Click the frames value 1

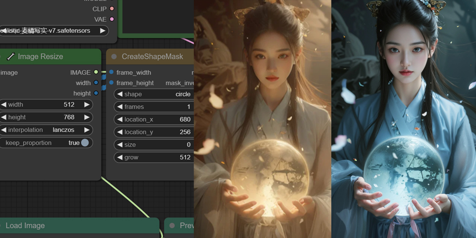tap(188, 107)
